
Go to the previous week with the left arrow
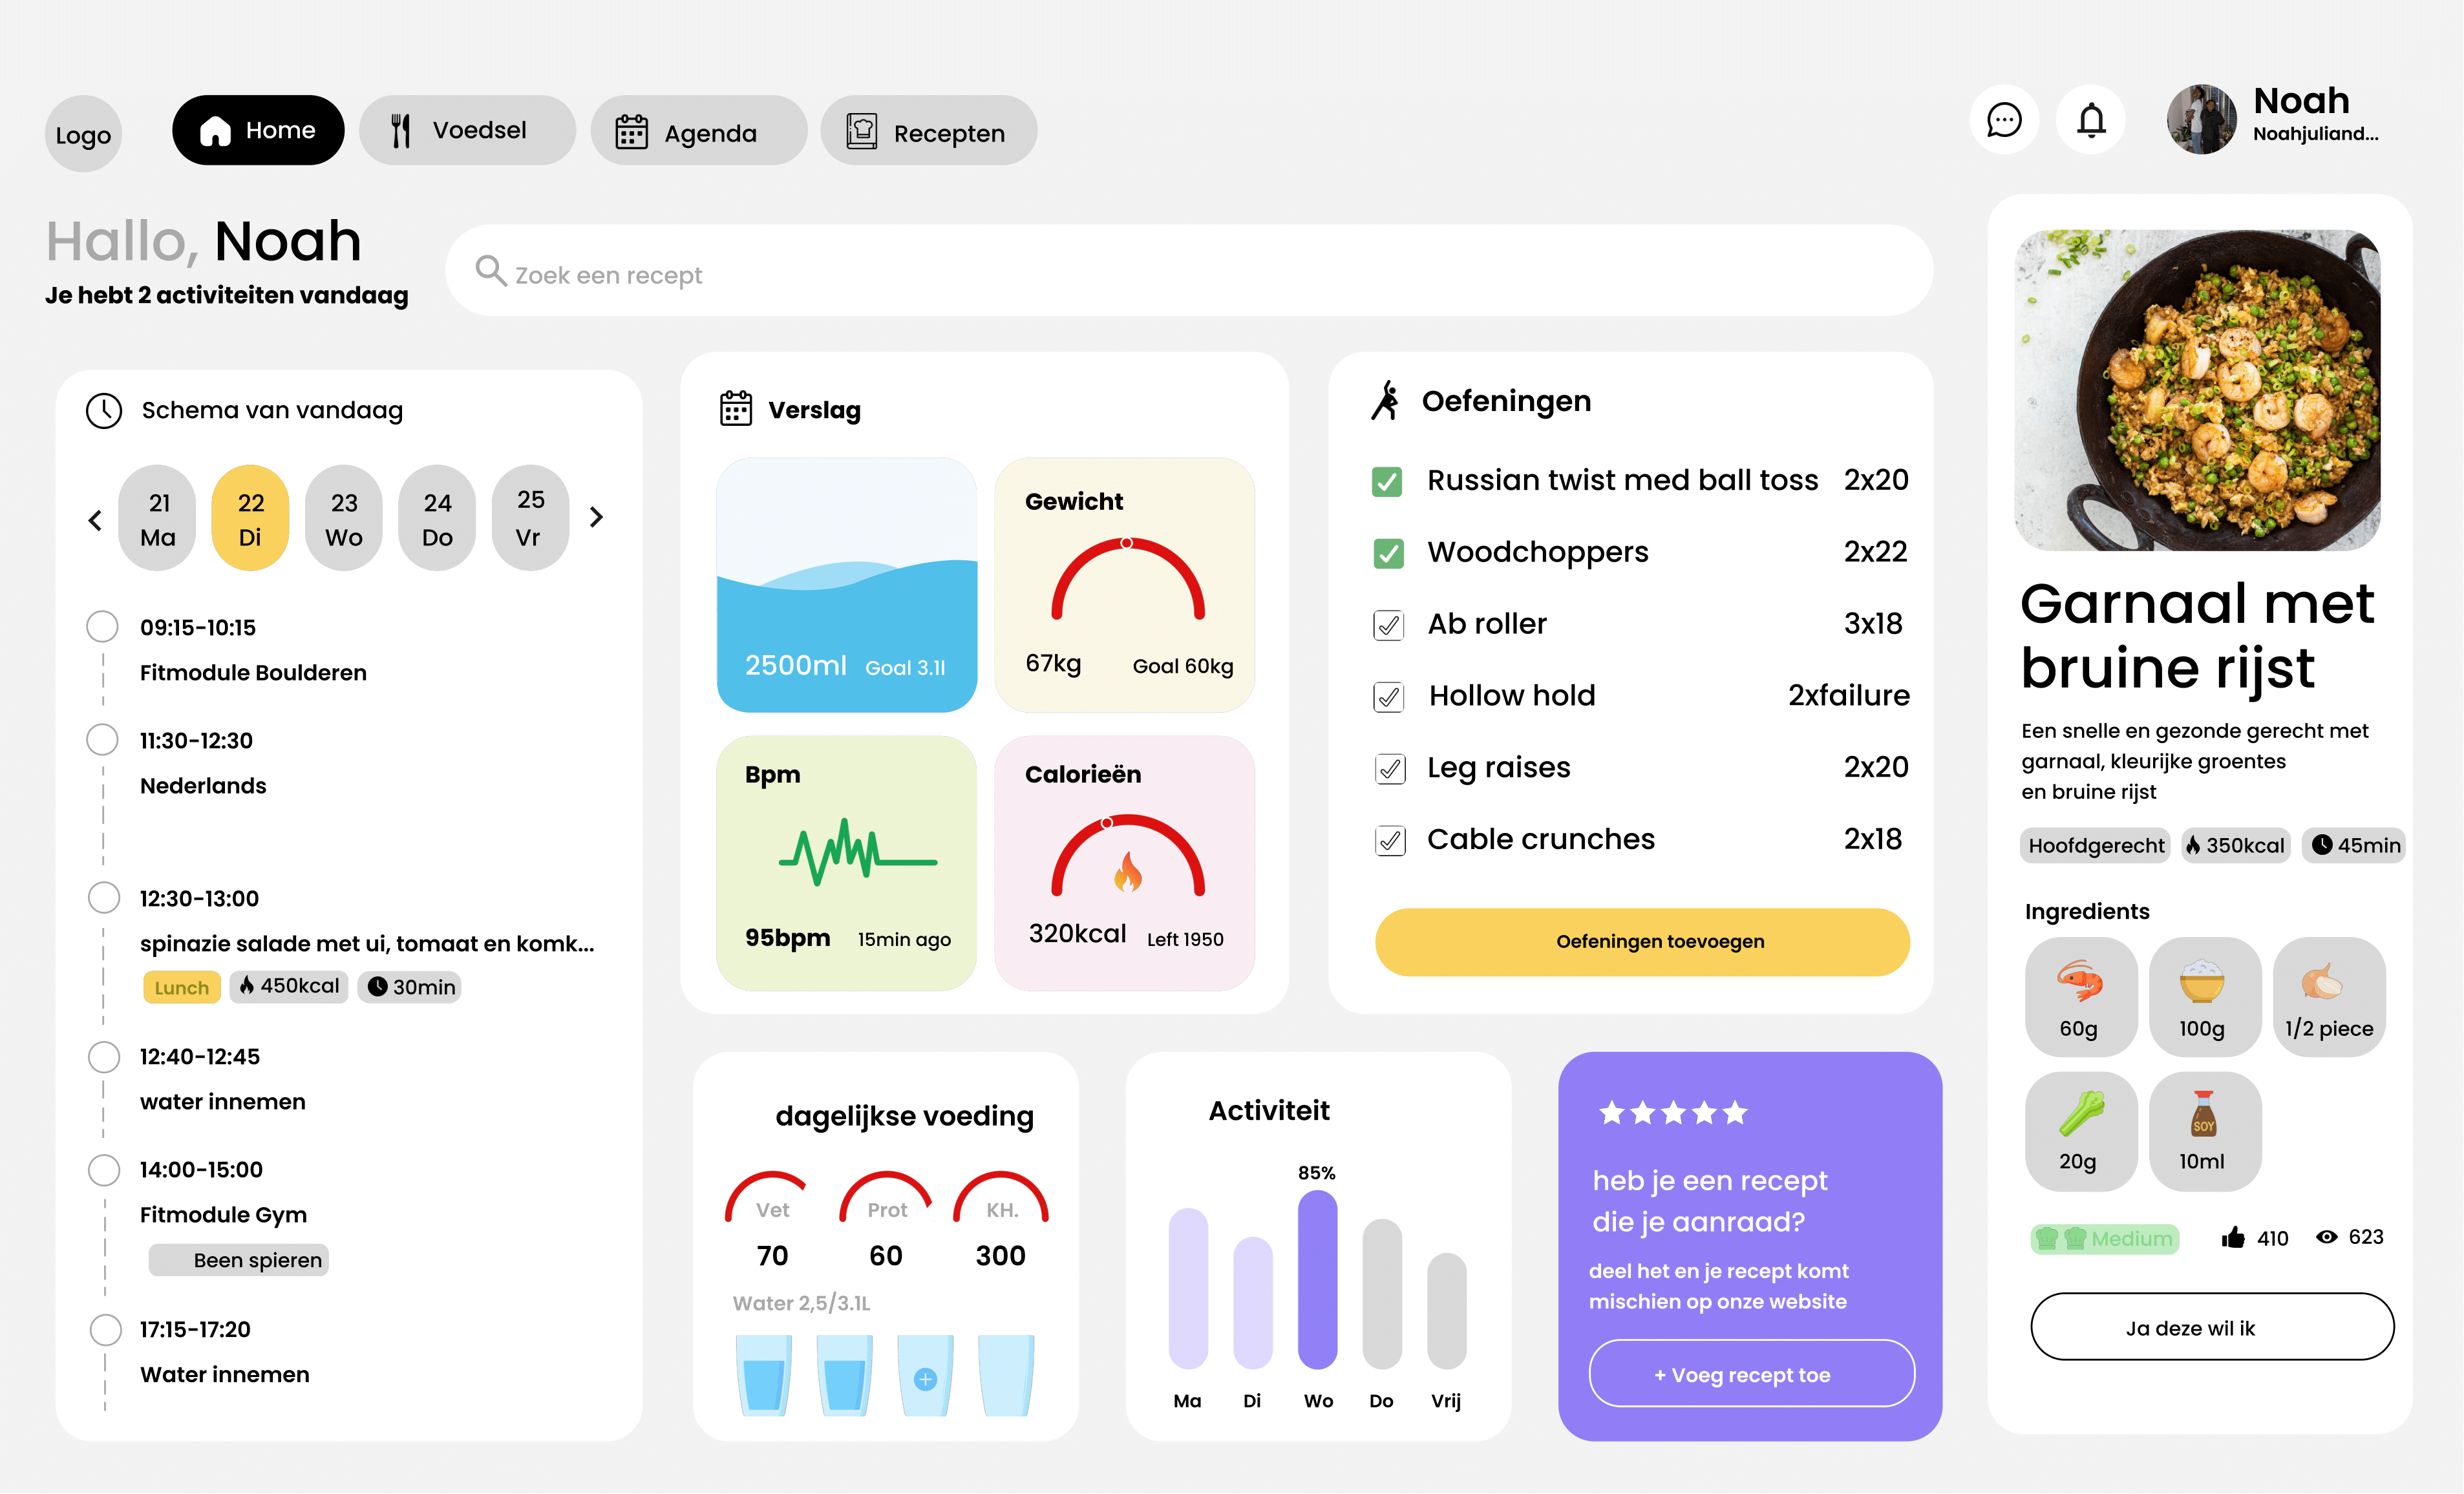(95, 519)
